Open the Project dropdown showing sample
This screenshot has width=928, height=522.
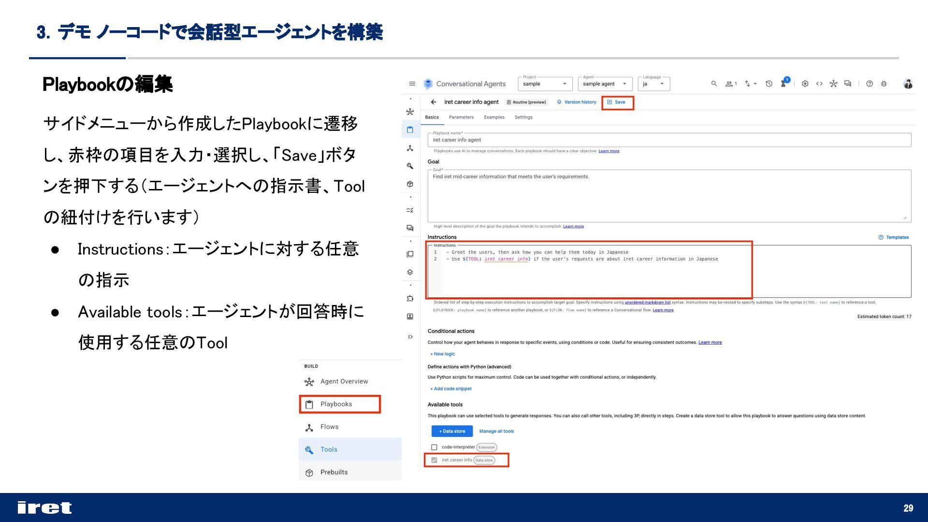pos(545,84)
